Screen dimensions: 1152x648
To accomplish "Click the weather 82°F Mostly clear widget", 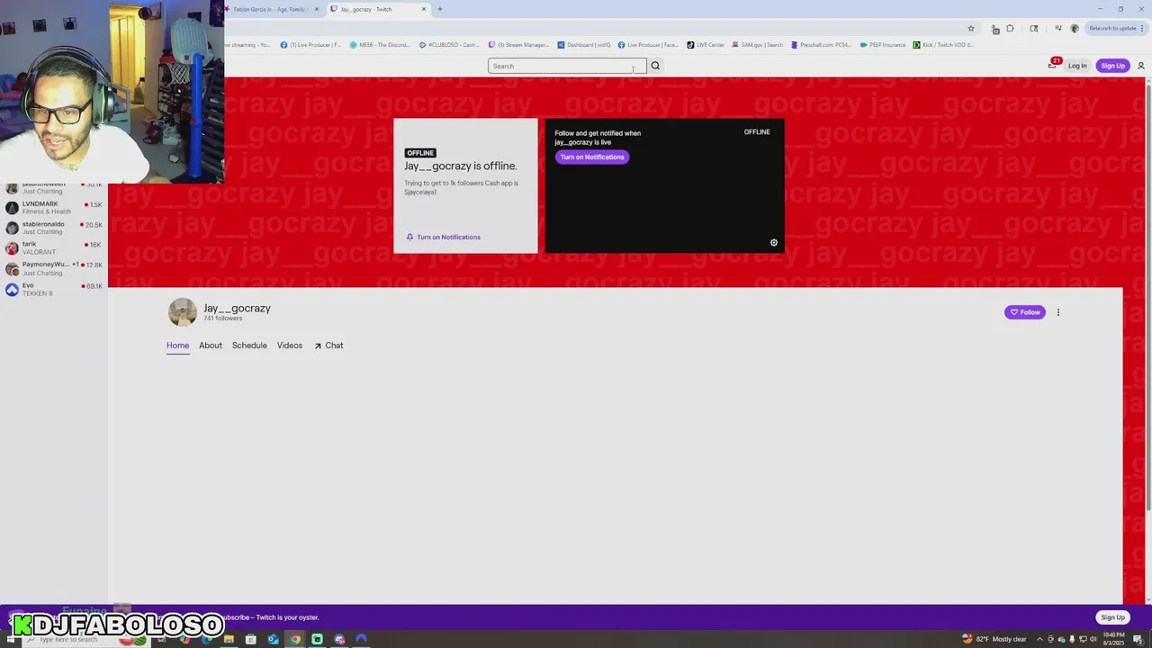I will [x=994, y=639].
